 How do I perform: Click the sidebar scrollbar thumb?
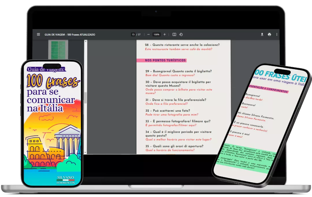tap(86, 98)
